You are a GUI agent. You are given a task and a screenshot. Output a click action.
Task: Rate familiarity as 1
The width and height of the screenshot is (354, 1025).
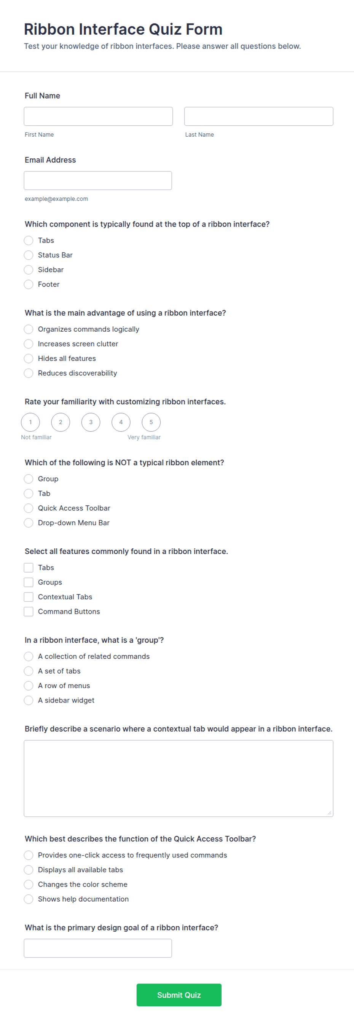[30, 422]
